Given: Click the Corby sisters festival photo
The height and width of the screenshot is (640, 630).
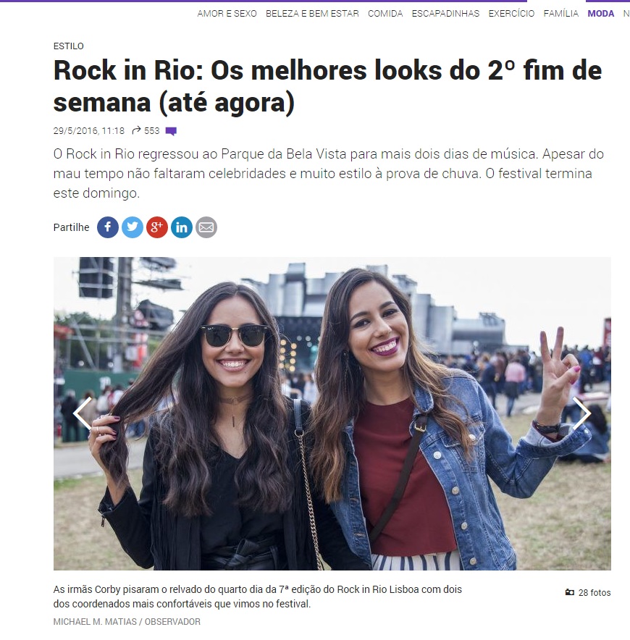Looking at the screenshot, I should click(x=332, y=413).
